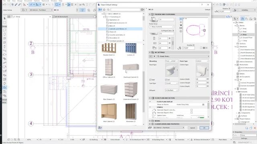Image resolution: width=257 pixels, height=144 pixels.
Task: Choose the Lockers object thumbnail
Action: 131,48
